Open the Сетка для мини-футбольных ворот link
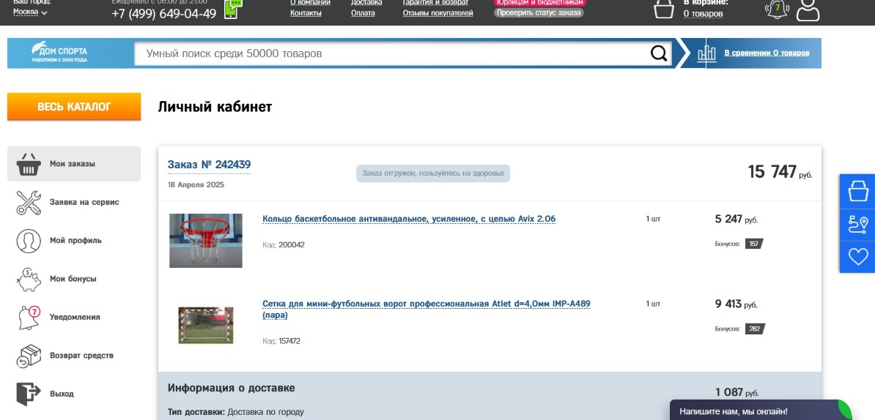This screenshot has width=875, height=420. coord(427,310)
